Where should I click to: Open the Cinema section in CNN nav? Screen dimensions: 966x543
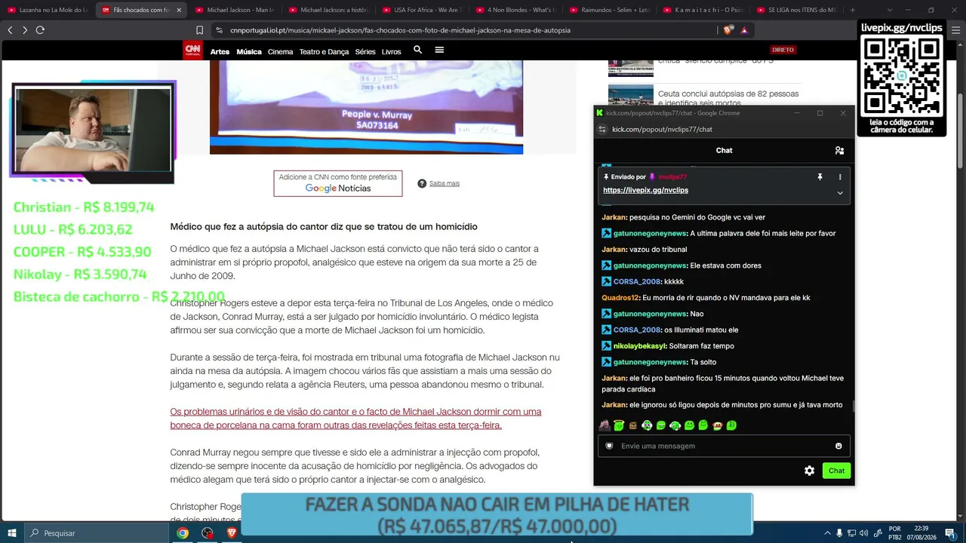coord(280,52)
